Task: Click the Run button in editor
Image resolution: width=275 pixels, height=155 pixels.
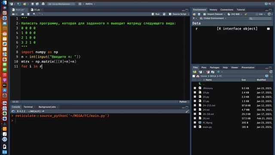Action: 156,14
